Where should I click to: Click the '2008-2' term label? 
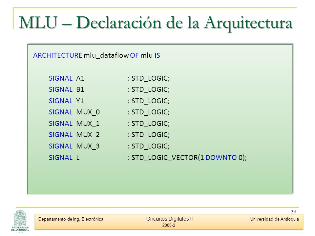[169, 226]
